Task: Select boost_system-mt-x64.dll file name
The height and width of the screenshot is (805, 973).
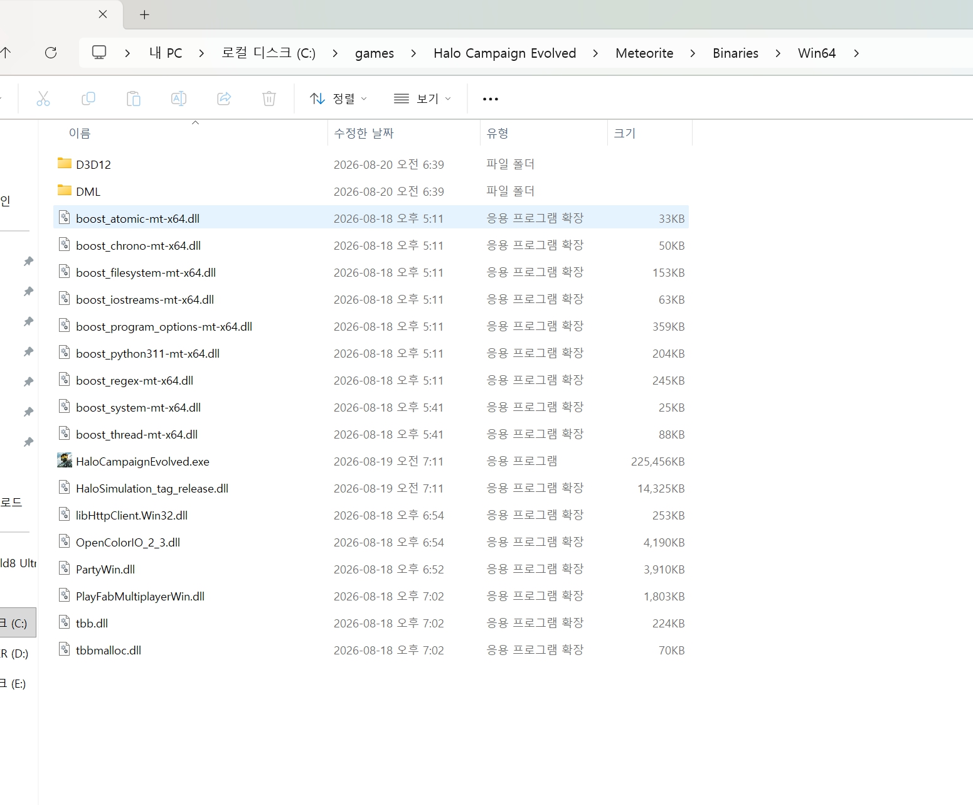Action: pos(139,407)
